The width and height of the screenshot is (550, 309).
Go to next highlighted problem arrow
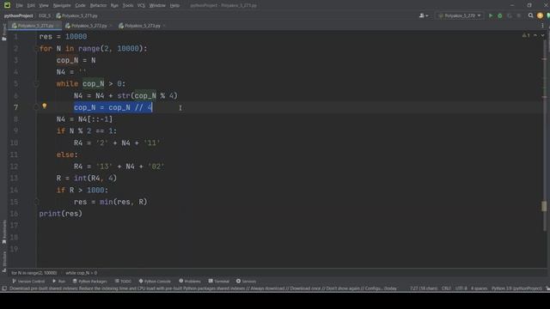pos(542,35)
